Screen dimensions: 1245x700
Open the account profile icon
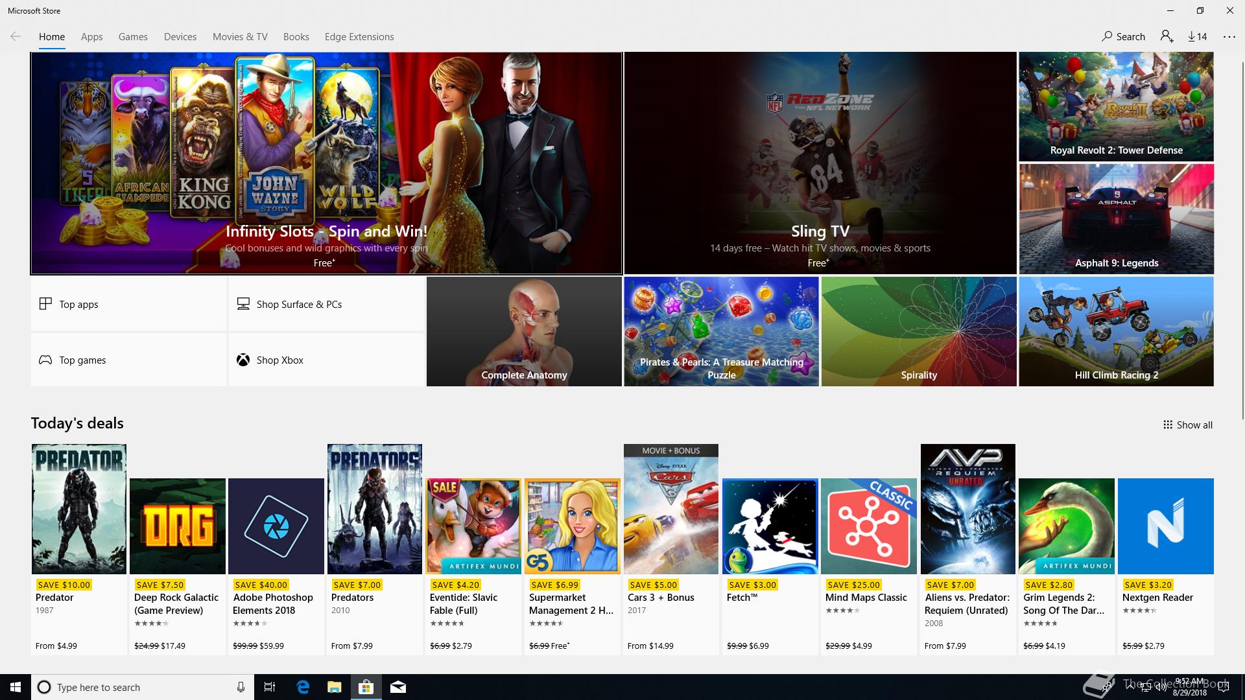click(x=1167, y=36)
